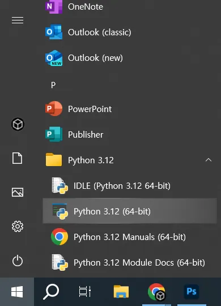Open Task View on the taskbar
Viewport: 221px width, 306px height.
pos(85,292)
